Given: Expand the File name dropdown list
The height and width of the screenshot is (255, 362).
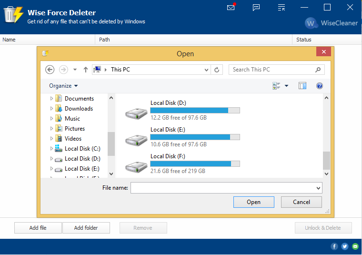Looking at the screenshot, I should [x=318, y=188].
